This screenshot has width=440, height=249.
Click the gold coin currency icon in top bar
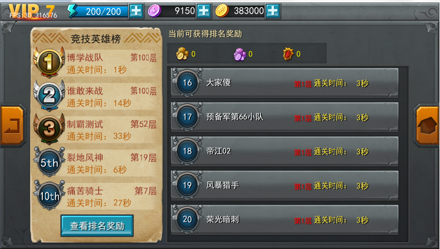click(222, 11)
